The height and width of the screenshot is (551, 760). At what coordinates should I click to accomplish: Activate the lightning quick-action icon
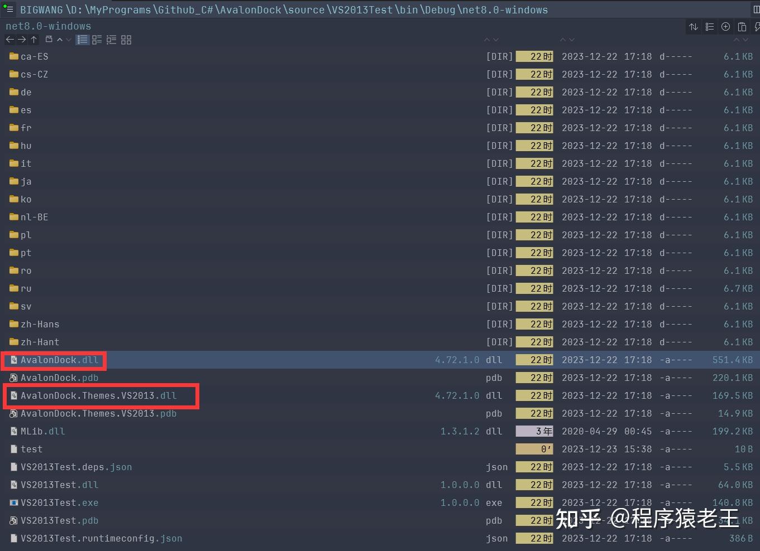757,26
